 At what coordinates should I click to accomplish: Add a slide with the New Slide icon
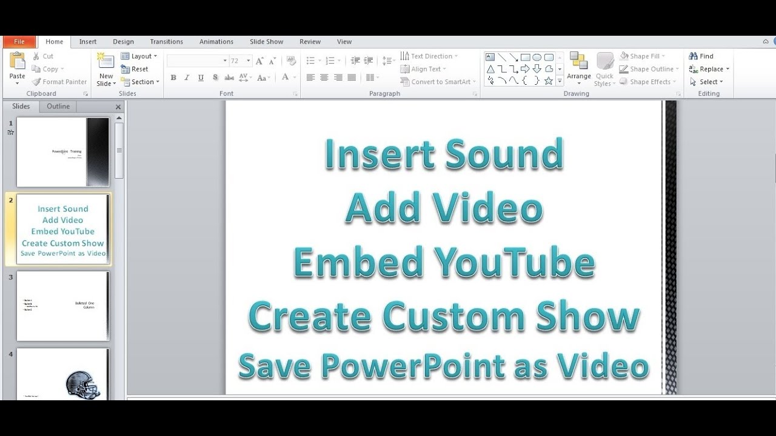(x=106, y=61)
